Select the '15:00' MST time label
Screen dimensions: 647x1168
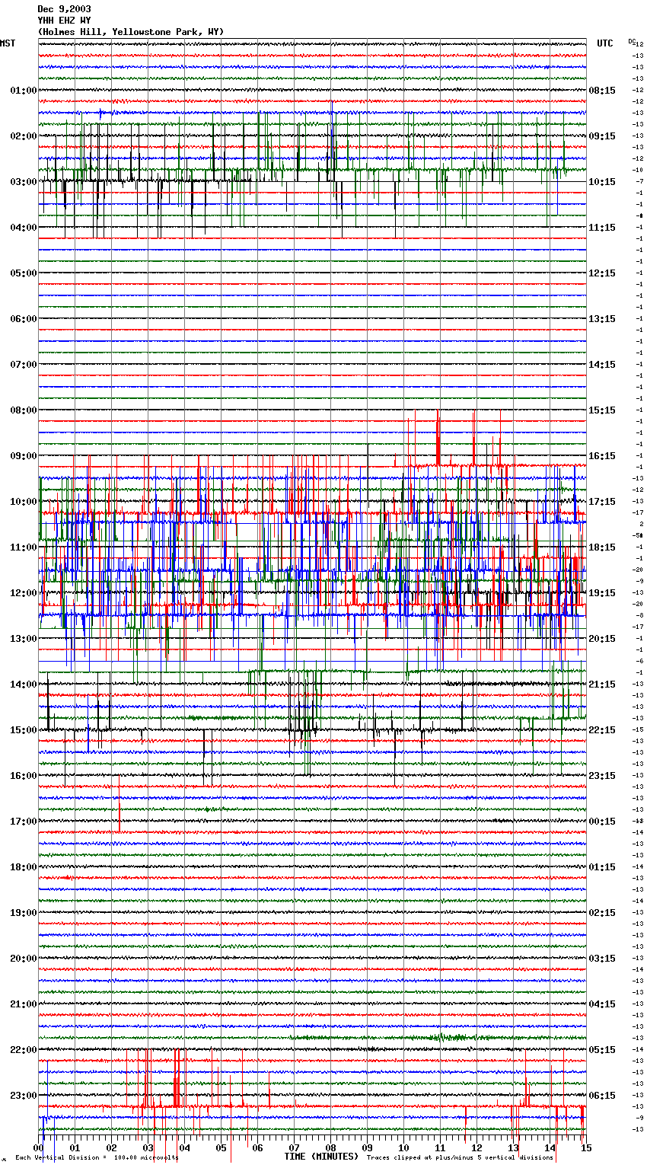24,730
